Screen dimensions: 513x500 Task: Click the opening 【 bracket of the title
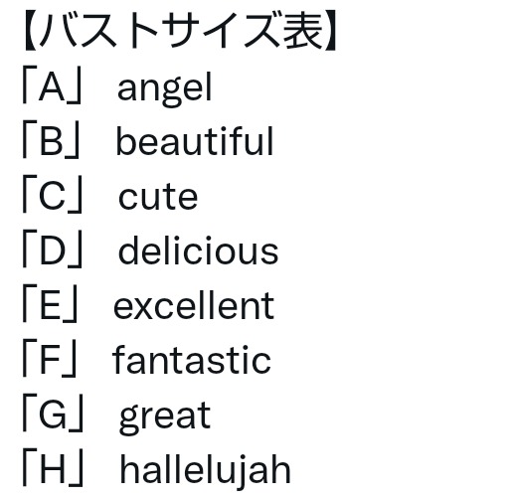(31, 31)
